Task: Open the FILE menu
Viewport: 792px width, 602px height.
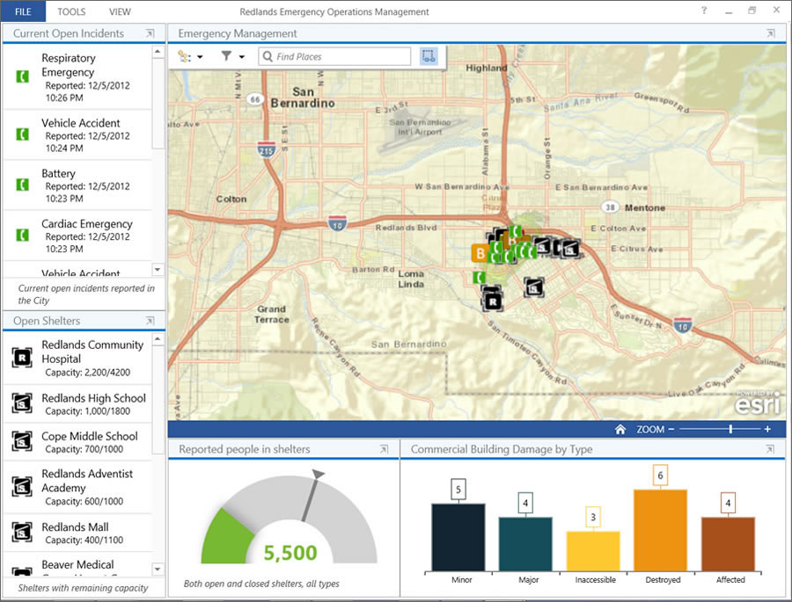Action: tap(23, 11)
